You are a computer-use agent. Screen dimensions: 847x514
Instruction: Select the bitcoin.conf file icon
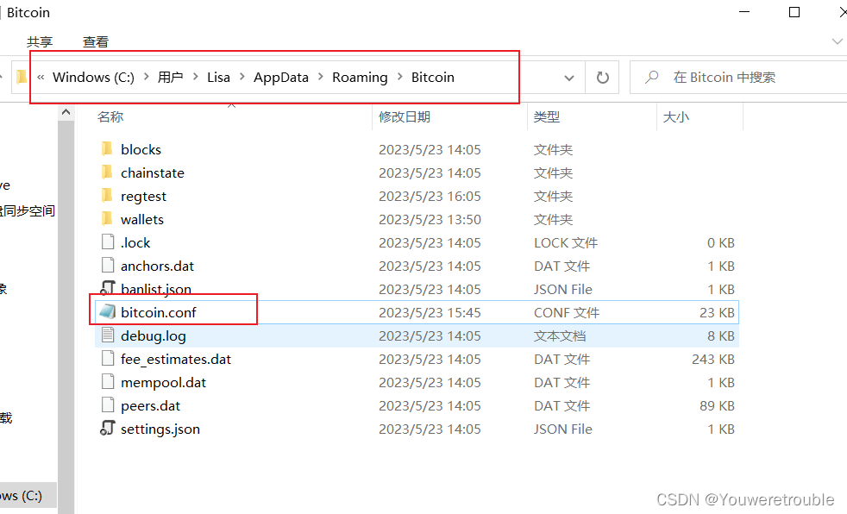pyautogui.click(x=107, y=311)
